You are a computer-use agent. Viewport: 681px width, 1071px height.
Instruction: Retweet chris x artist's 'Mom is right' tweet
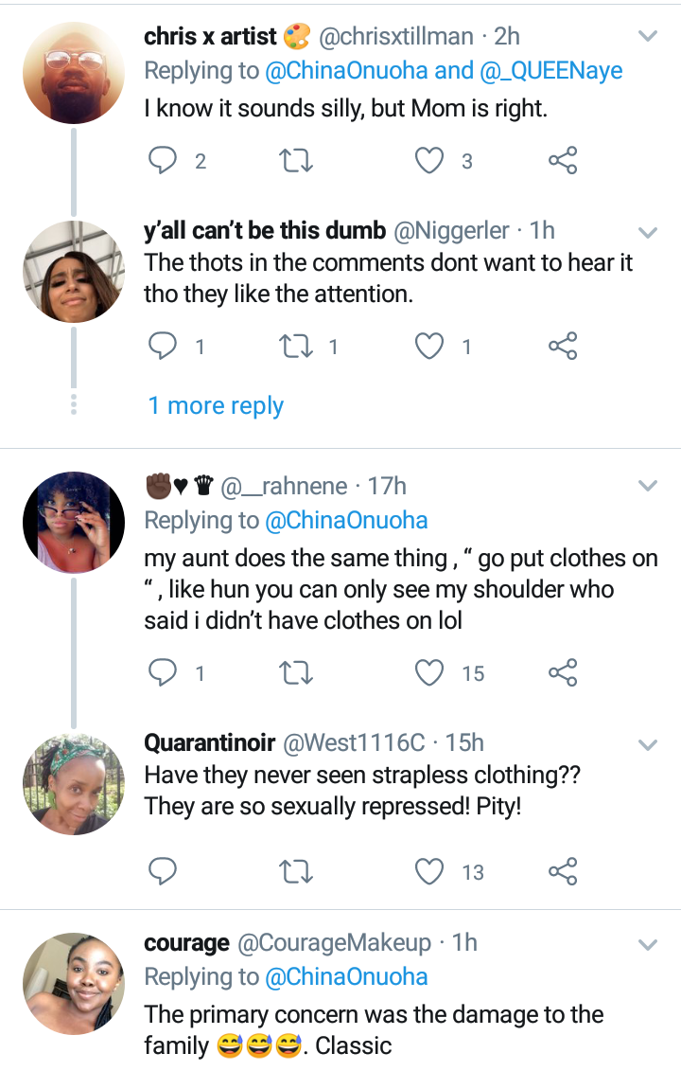pyautogui.click(x=298, y=161)
